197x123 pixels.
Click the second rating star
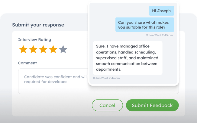click(33, 49)
